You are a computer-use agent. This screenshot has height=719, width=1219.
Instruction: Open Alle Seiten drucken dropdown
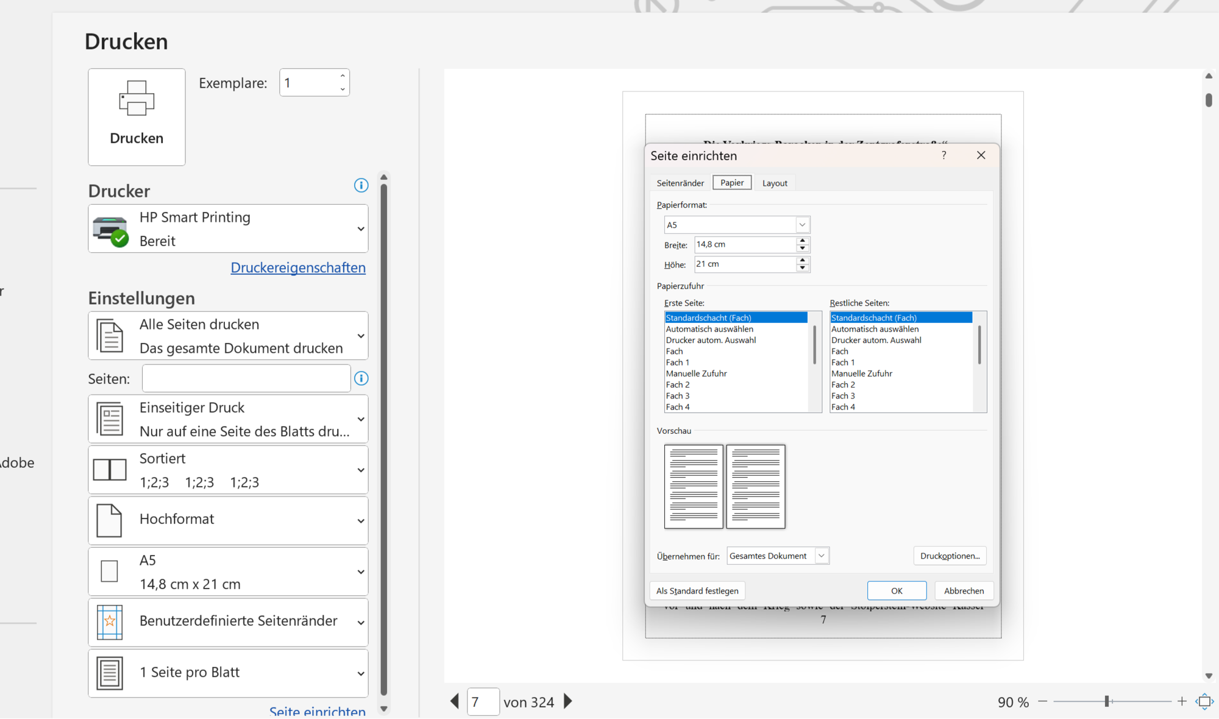tap(228, 336)
